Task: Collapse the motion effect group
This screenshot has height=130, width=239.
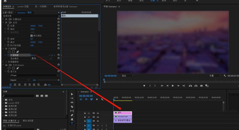Action: tap(3, 22)
